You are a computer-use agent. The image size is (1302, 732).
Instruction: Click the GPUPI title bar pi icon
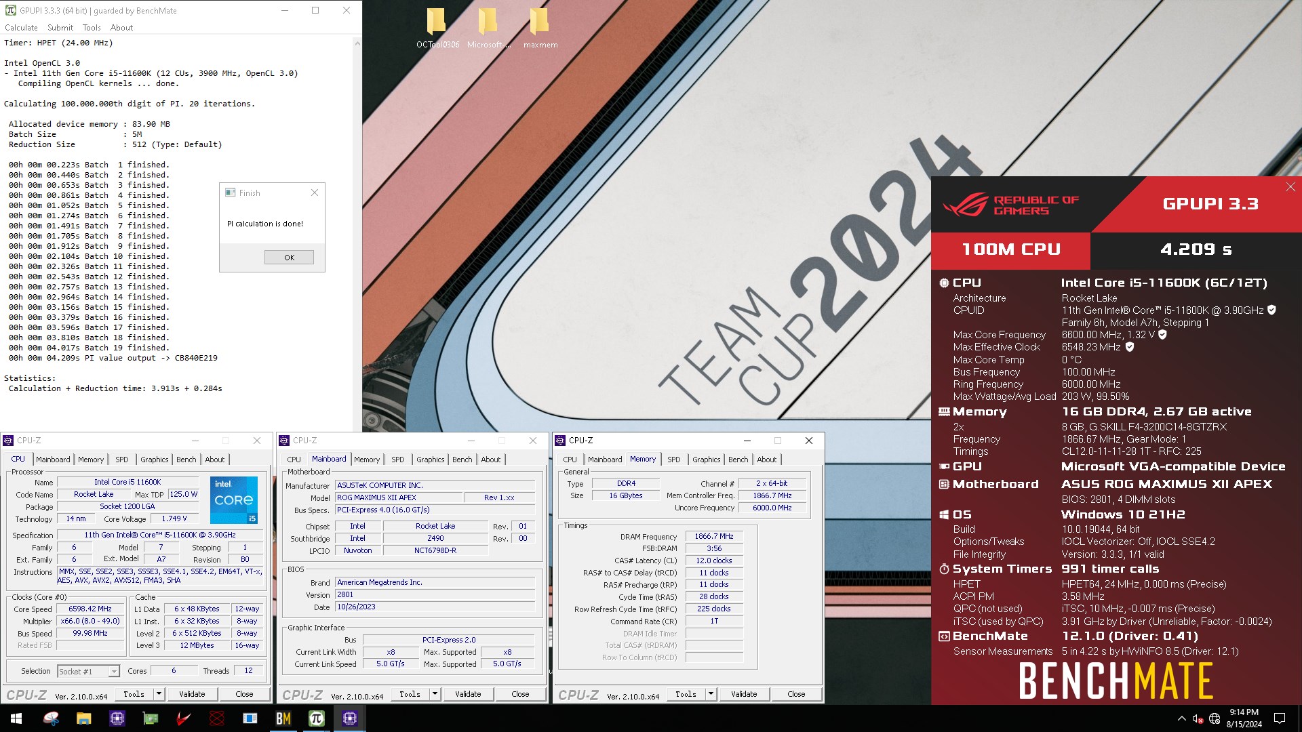[10, 10]
